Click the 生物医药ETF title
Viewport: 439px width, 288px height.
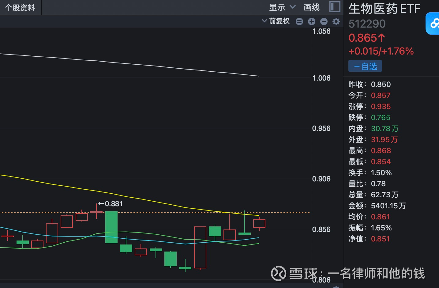point(385,9)
